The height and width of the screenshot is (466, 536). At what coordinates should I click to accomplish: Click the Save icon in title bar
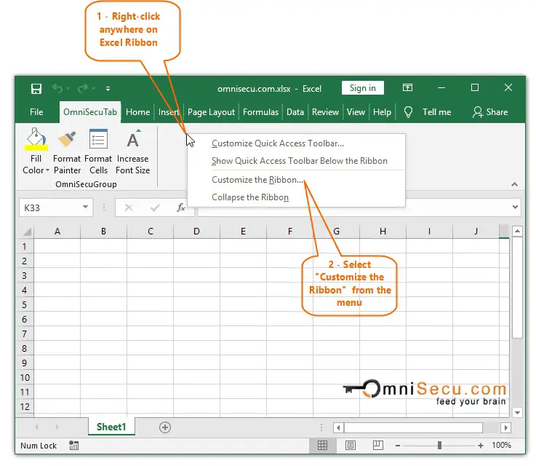coord(36,89)
